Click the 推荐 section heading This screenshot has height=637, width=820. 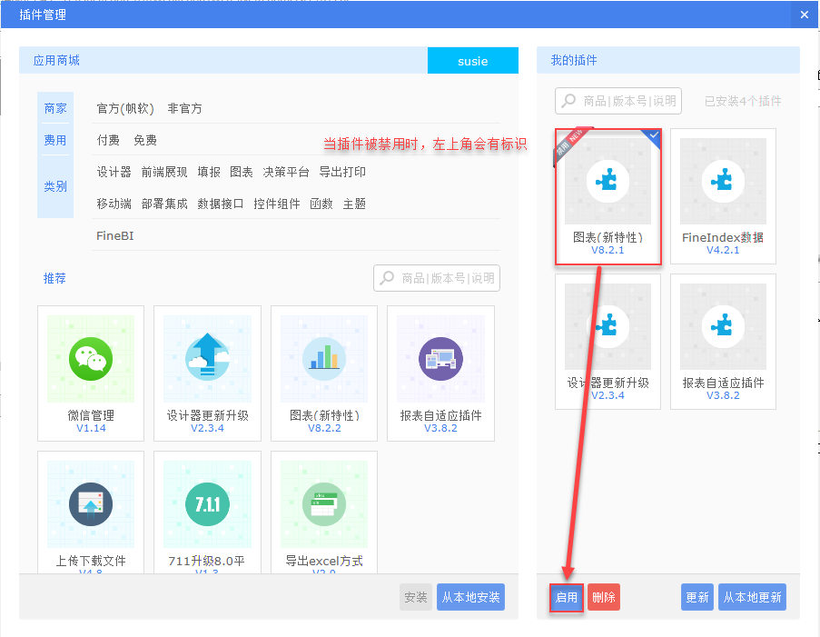(x=54, y=278)
